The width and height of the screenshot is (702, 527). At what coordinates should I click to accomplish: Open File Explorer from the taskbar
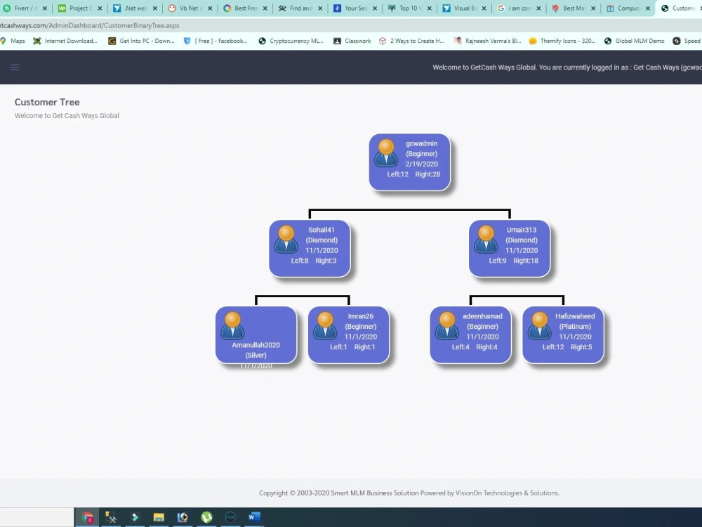click(159, 518)
